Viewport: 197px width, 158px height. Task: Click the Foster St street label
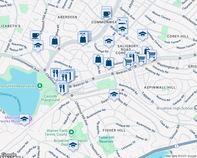click(x=8, y=46)
